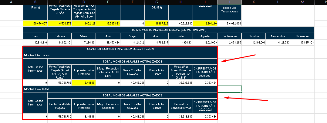Click the Septiembre value 12.473.295
This screenshot has width=327, height=123.
[229, 43]
